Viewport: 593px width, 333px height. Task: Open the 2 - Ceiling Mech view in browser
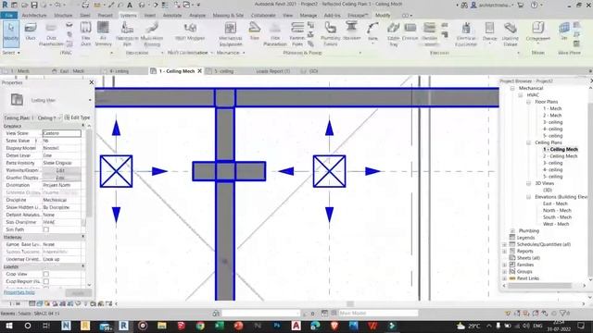[x=560, y=156]
